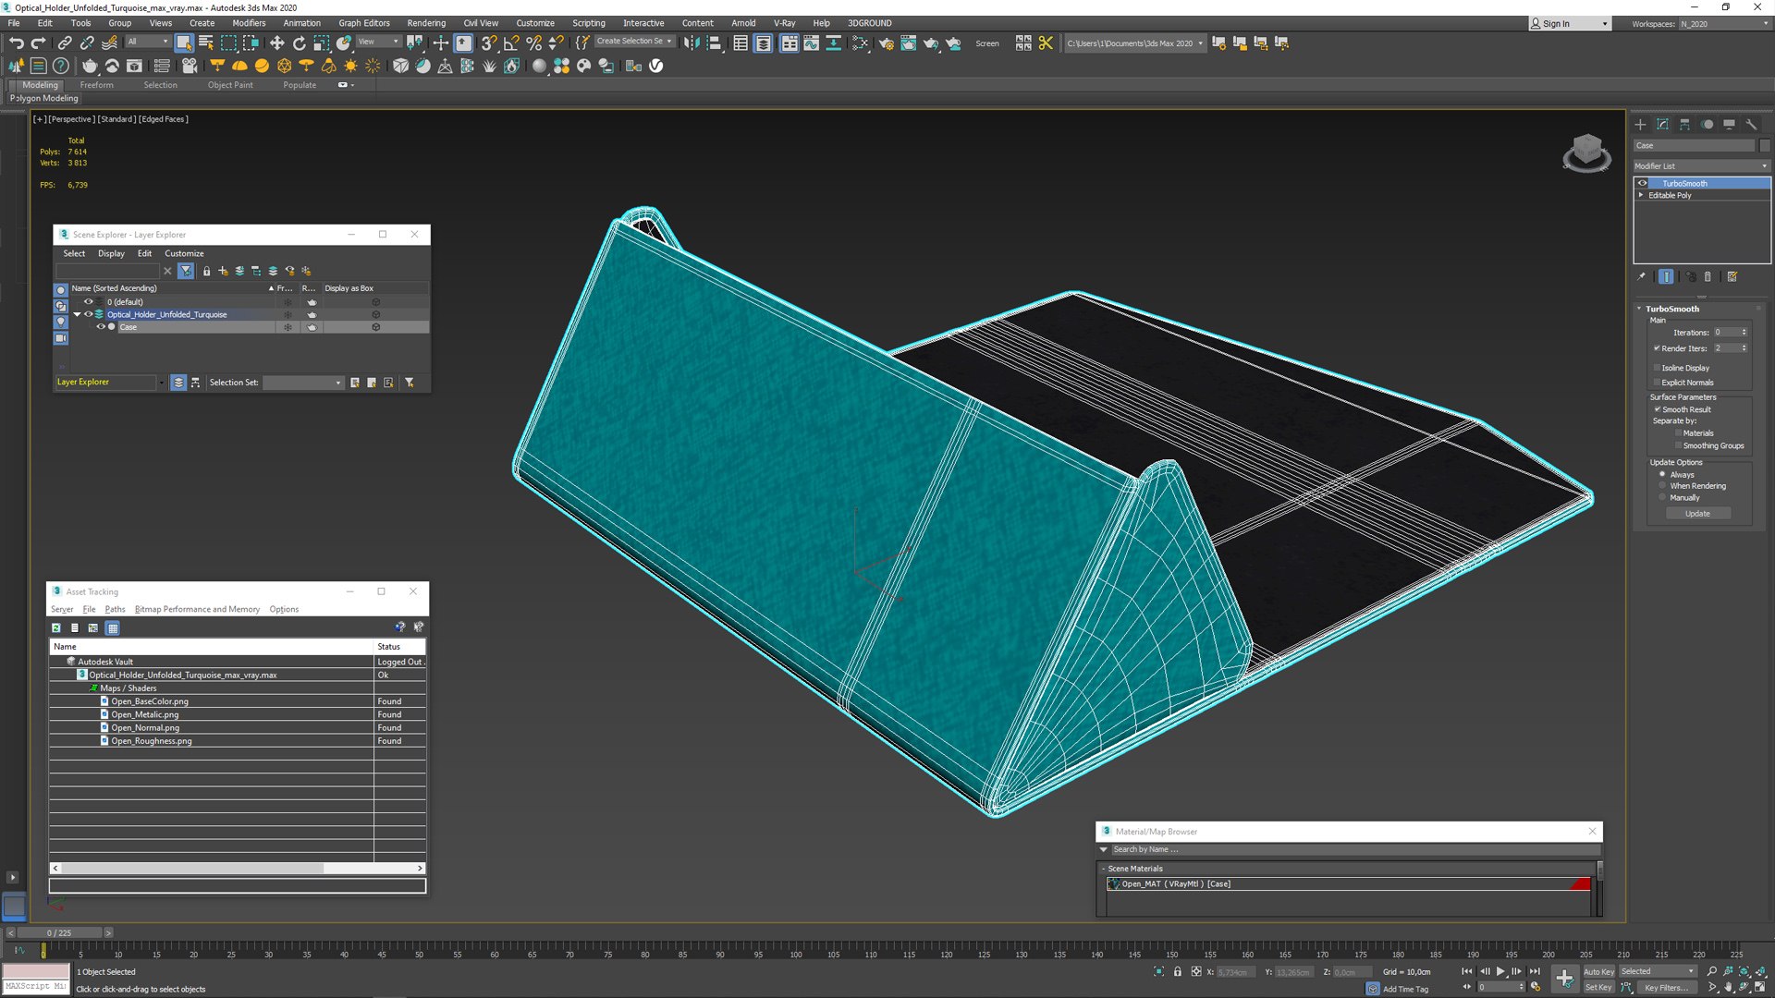This screenshot has width=1775, height=998.
Task: Toggle eye of Optical_Holder_Unfolded_Turquoise layer
Action: (x=89, y=314)
